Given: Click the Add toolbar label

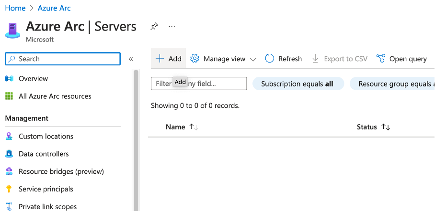Looking at the screenshot, I should 175,59.
